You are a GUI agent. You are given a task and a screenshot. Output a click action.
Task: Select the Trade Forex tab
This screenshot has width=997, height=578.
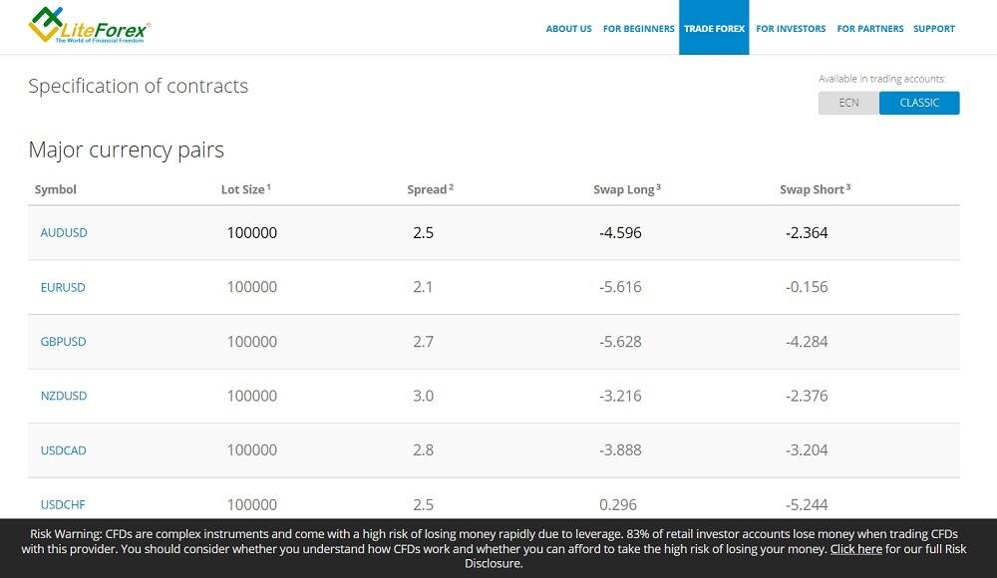tap(714, 27)
